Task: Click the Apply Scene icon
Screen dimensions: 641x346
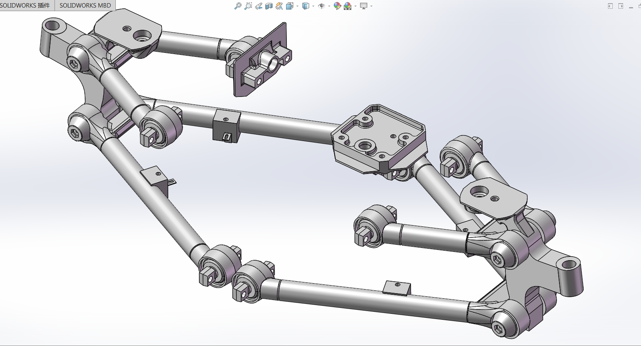Action: coord(348,6)
